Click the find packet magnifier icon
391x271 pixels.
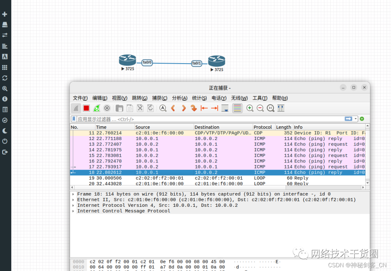tap(163, 108)
